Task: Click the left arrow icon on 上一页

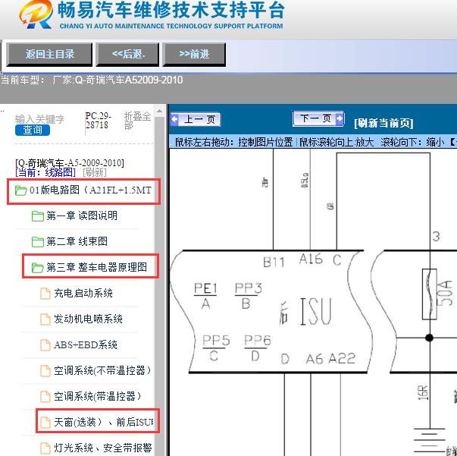Action: (175, 119)
